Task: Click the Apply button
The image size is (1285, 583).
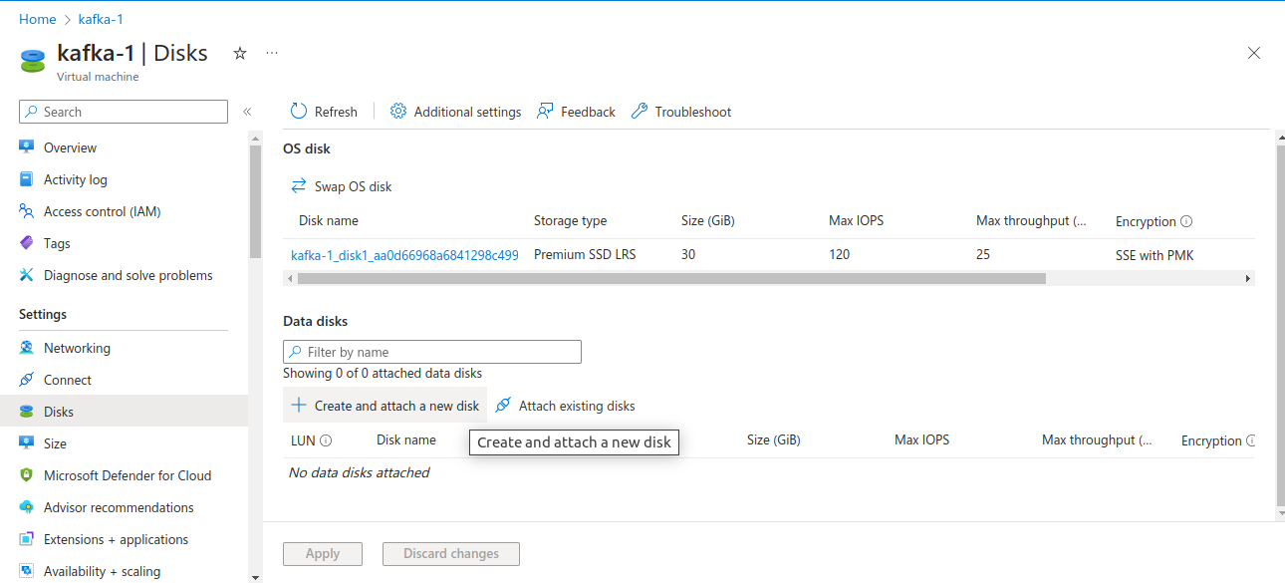Action: point(322,553)
